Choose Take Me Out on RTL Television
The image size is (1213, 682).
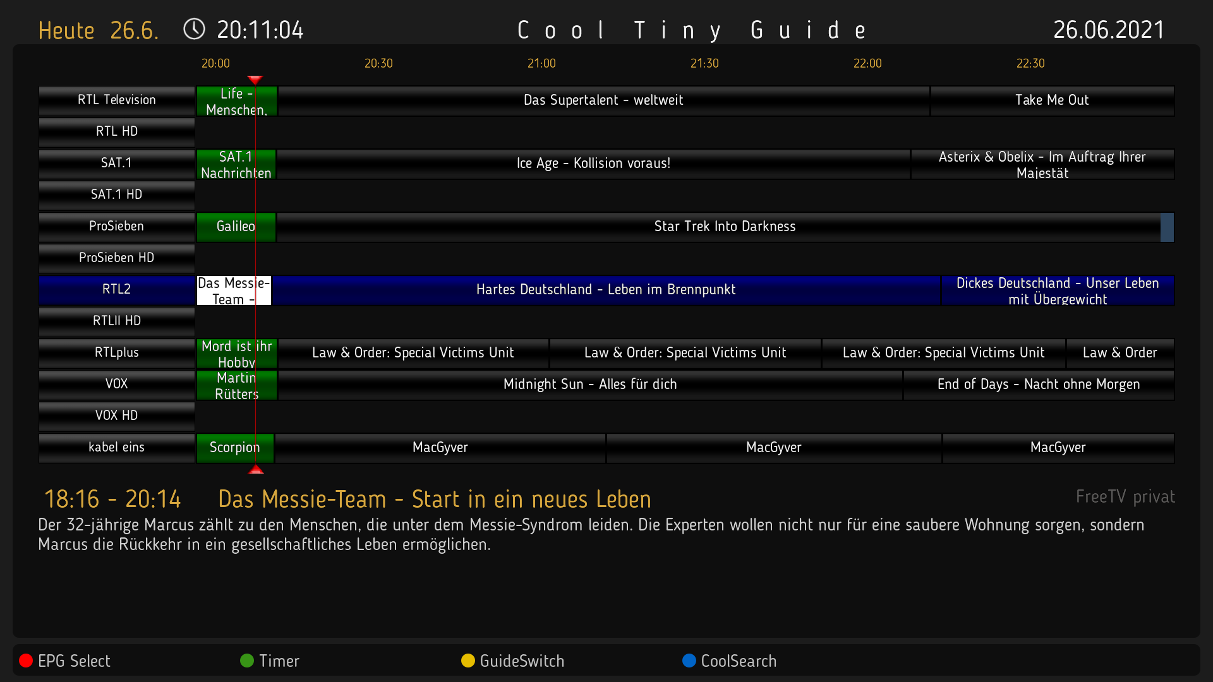(x=1051, y=100)
